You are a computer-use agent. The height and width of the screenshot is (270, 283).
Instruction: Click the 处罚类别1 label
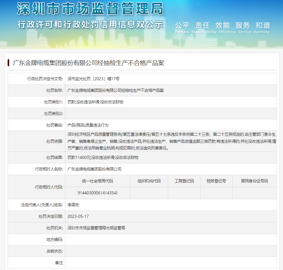pos(53,102)
